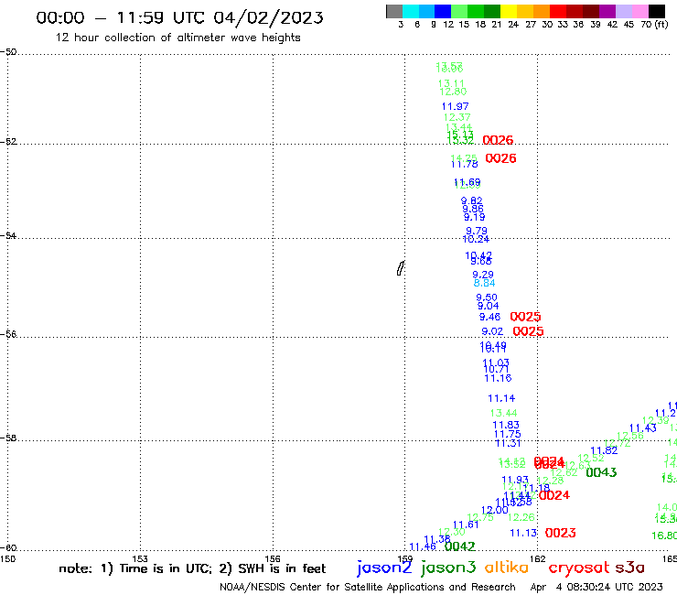Click the wave height value 11.14
Screen dimensions: 677x595
(x=501, y=398)
